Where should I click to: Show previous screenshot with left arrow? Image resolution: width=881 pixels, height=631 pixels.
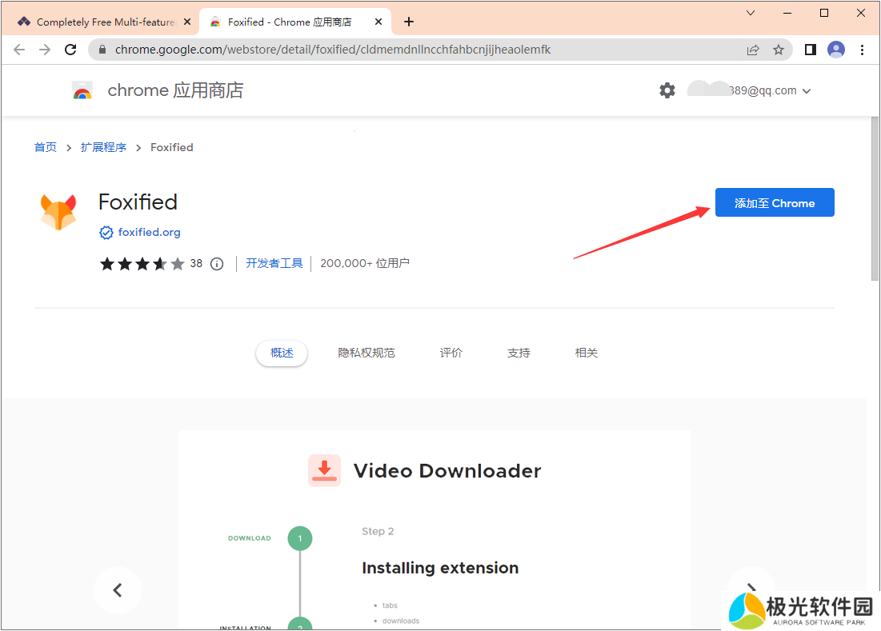(118, 590)
